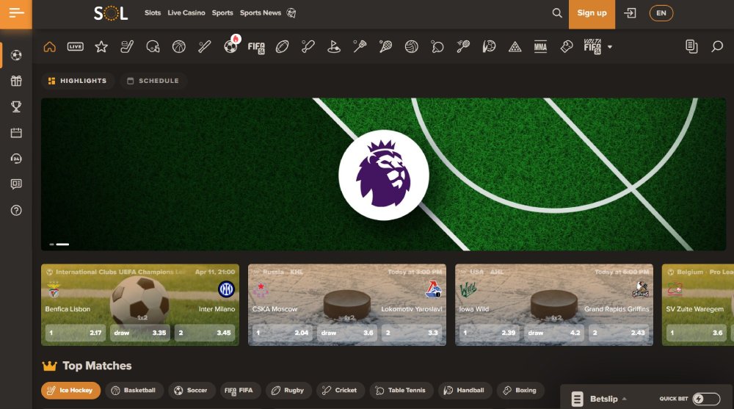The width and height of the screenshot is (734, 409).
Task: Select the baseball bat icon
Action: tap(205, 46)
